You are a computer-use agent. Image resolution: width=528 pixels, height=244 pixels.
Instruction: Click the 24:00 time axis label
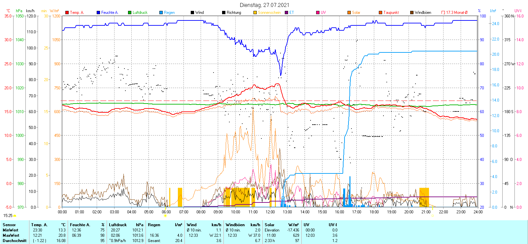tap(478, 212)
